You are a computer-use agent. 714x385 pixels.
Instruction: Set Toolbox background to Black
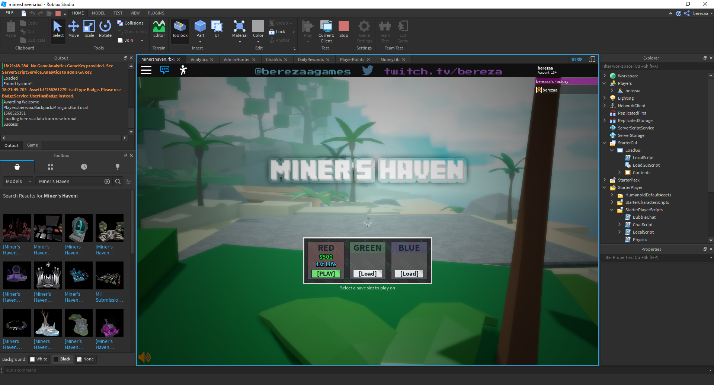point(62,359)
